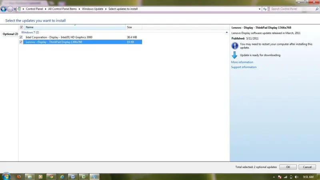Open the Windows Start menu
This screenshot has width=320, height=180.
pyautogui.click(x=6, y=176)
